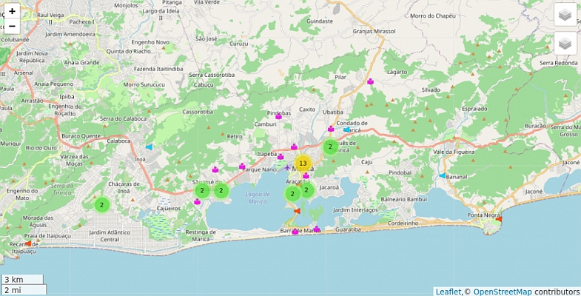Select the blue flag marker beside Bananal

coord(442,176)
